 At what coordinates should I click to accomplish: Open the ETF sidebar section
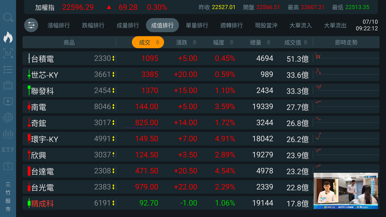(8, 150)
